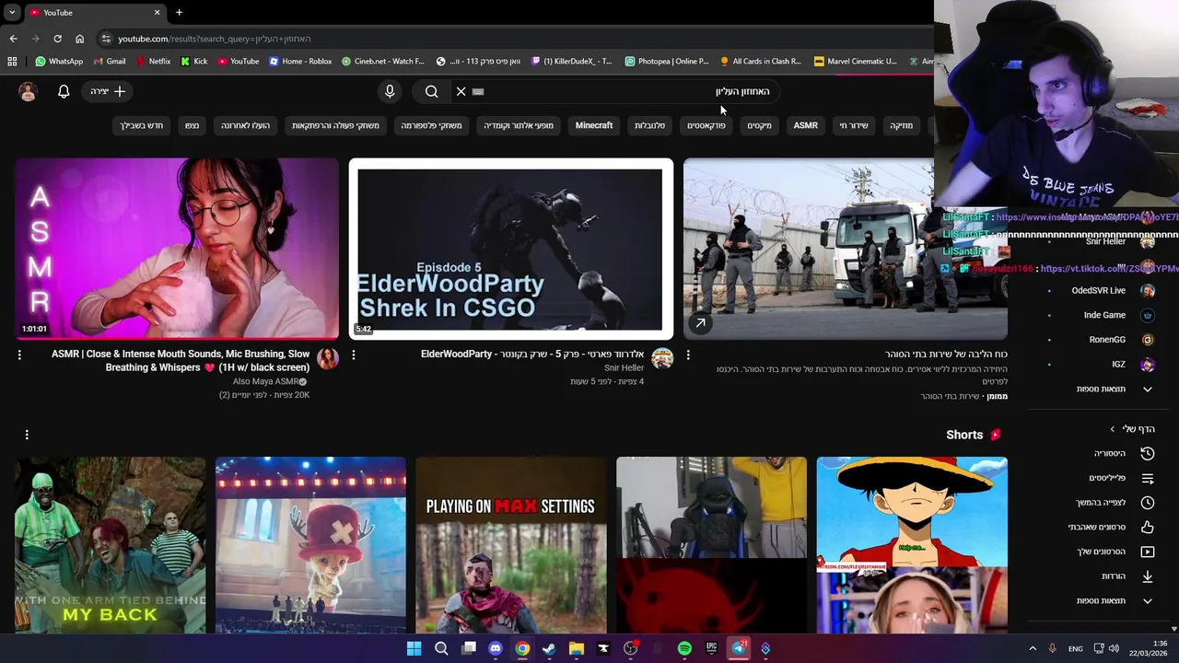
Task: Select the ASMR filter chip
Action: (x=806, y=125)
